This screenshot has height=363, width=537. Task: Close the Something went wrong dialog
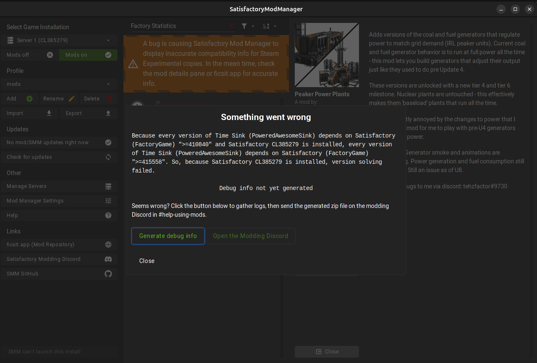tap(147, 261)
